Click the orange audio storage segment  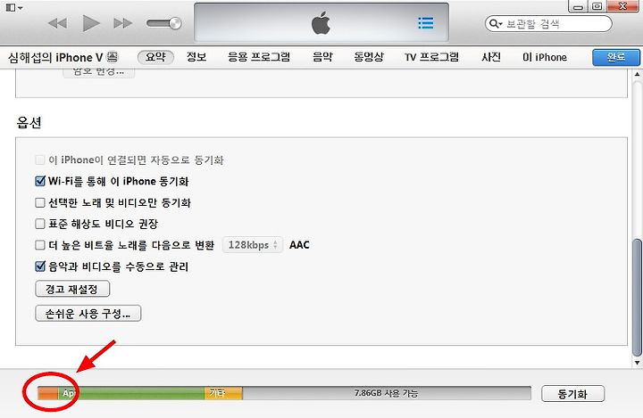(x=47, y=393)
